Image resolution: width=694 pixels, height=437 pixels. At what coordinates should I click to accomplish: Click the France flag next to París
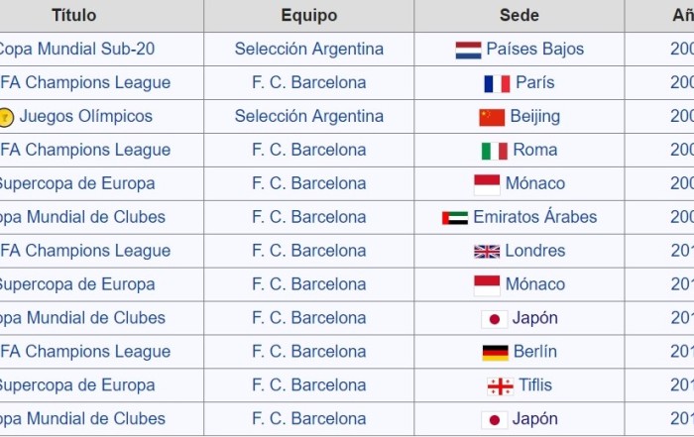[497, 83]
